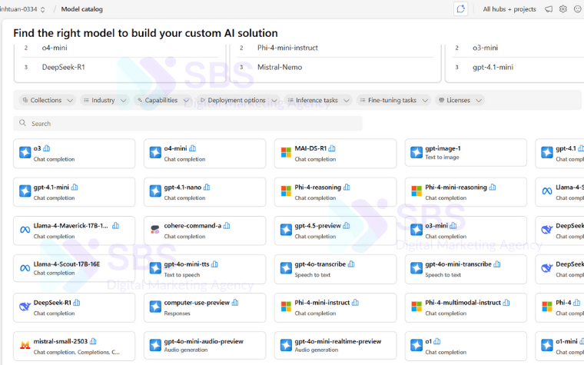The width and height of the screenshot is (584, 365).
Task: Click the smiley feedback icon
Action: point(578,9)
